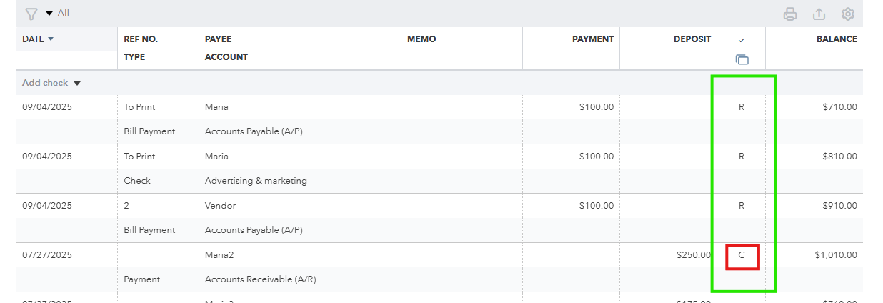Image resolution: width=883 pixels, height=303 pixels.
Task: Select Advertising & marketing account cell
Action: click(x=256, y=181)
